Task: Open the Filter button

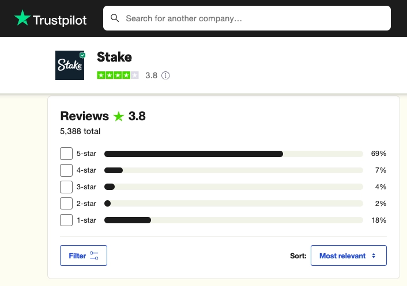Action: [84, 256]
